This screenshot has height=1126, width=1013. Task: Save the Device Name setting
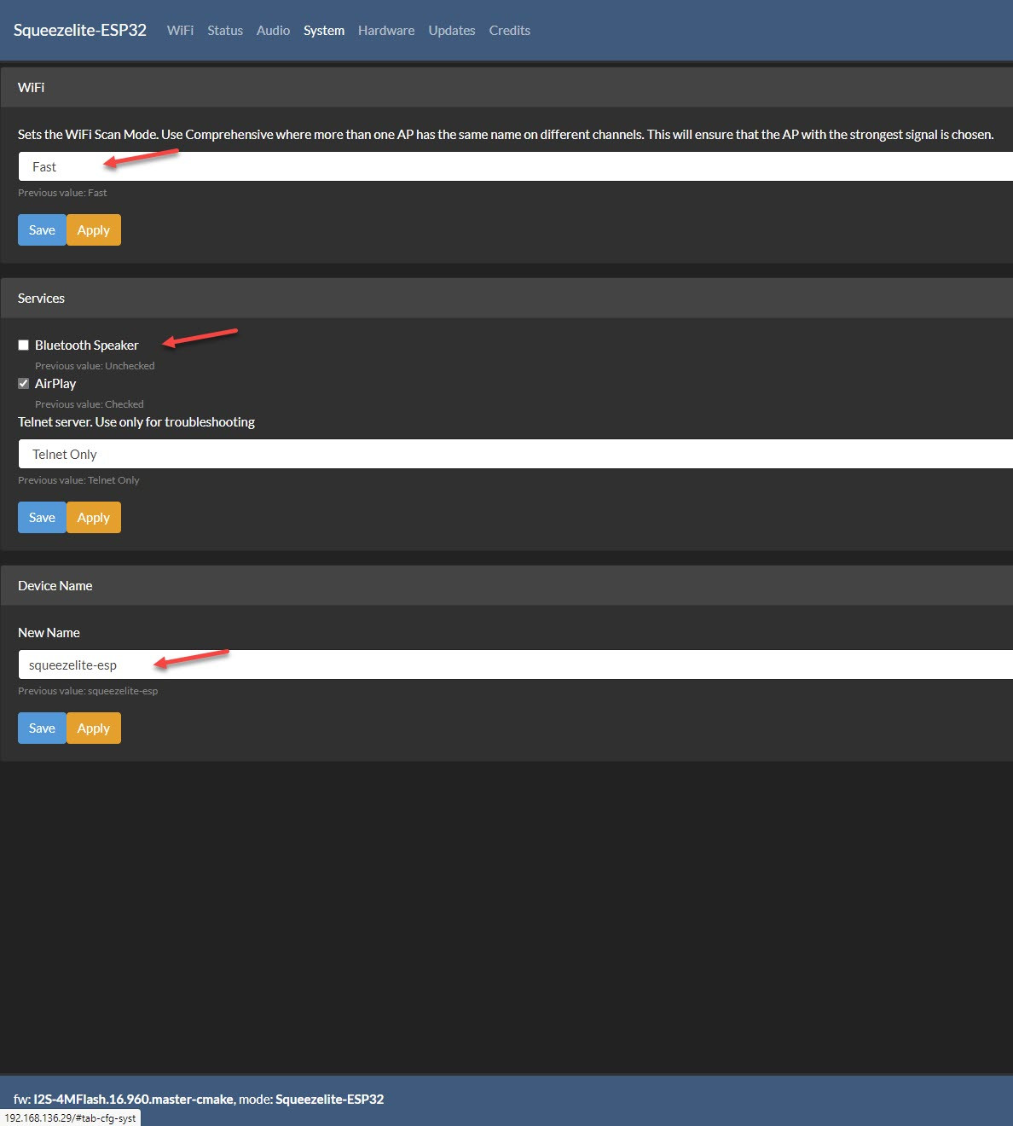42,728
